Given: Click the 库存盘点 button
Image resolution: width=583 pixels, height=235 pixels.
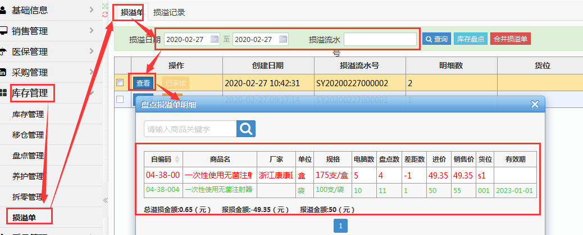Looking at the screenshot, I should click(x=470, y=39).
